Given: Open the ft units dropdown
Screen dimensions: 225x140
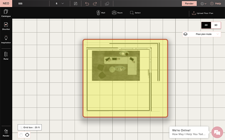Looking at the screenshot, I should [59, 3].
